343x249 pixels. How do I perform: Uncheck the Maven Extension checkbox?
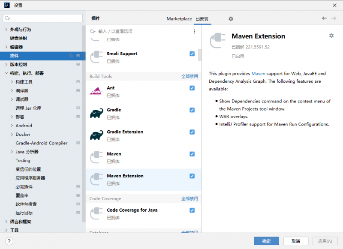[192, 176]
